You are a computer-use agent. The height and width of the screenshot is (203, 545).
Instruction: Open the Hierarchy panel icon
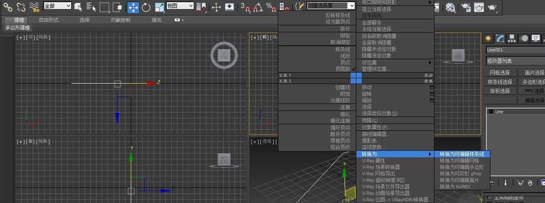[x=512, y=38]
